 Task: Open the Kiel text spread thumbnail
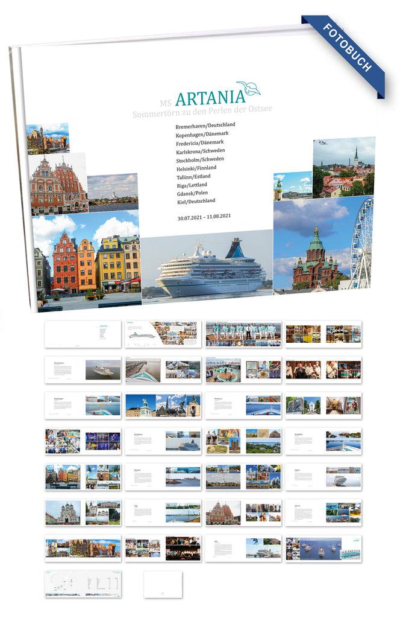243,548
